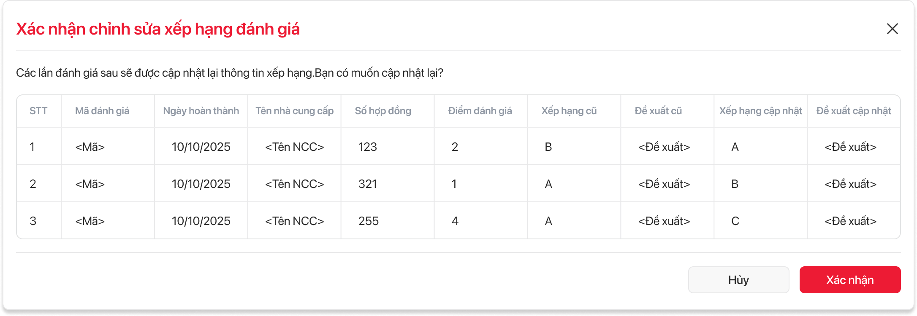Select the Mã đánh giá column header
The height and width of the screenshot is (316, 917).
(x=102, y=111)
